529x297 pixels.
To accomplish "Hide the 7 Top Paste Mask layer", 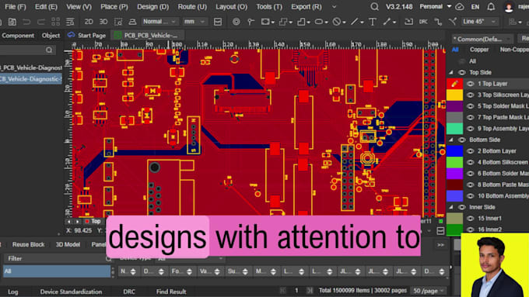I will tap(471, 117).
